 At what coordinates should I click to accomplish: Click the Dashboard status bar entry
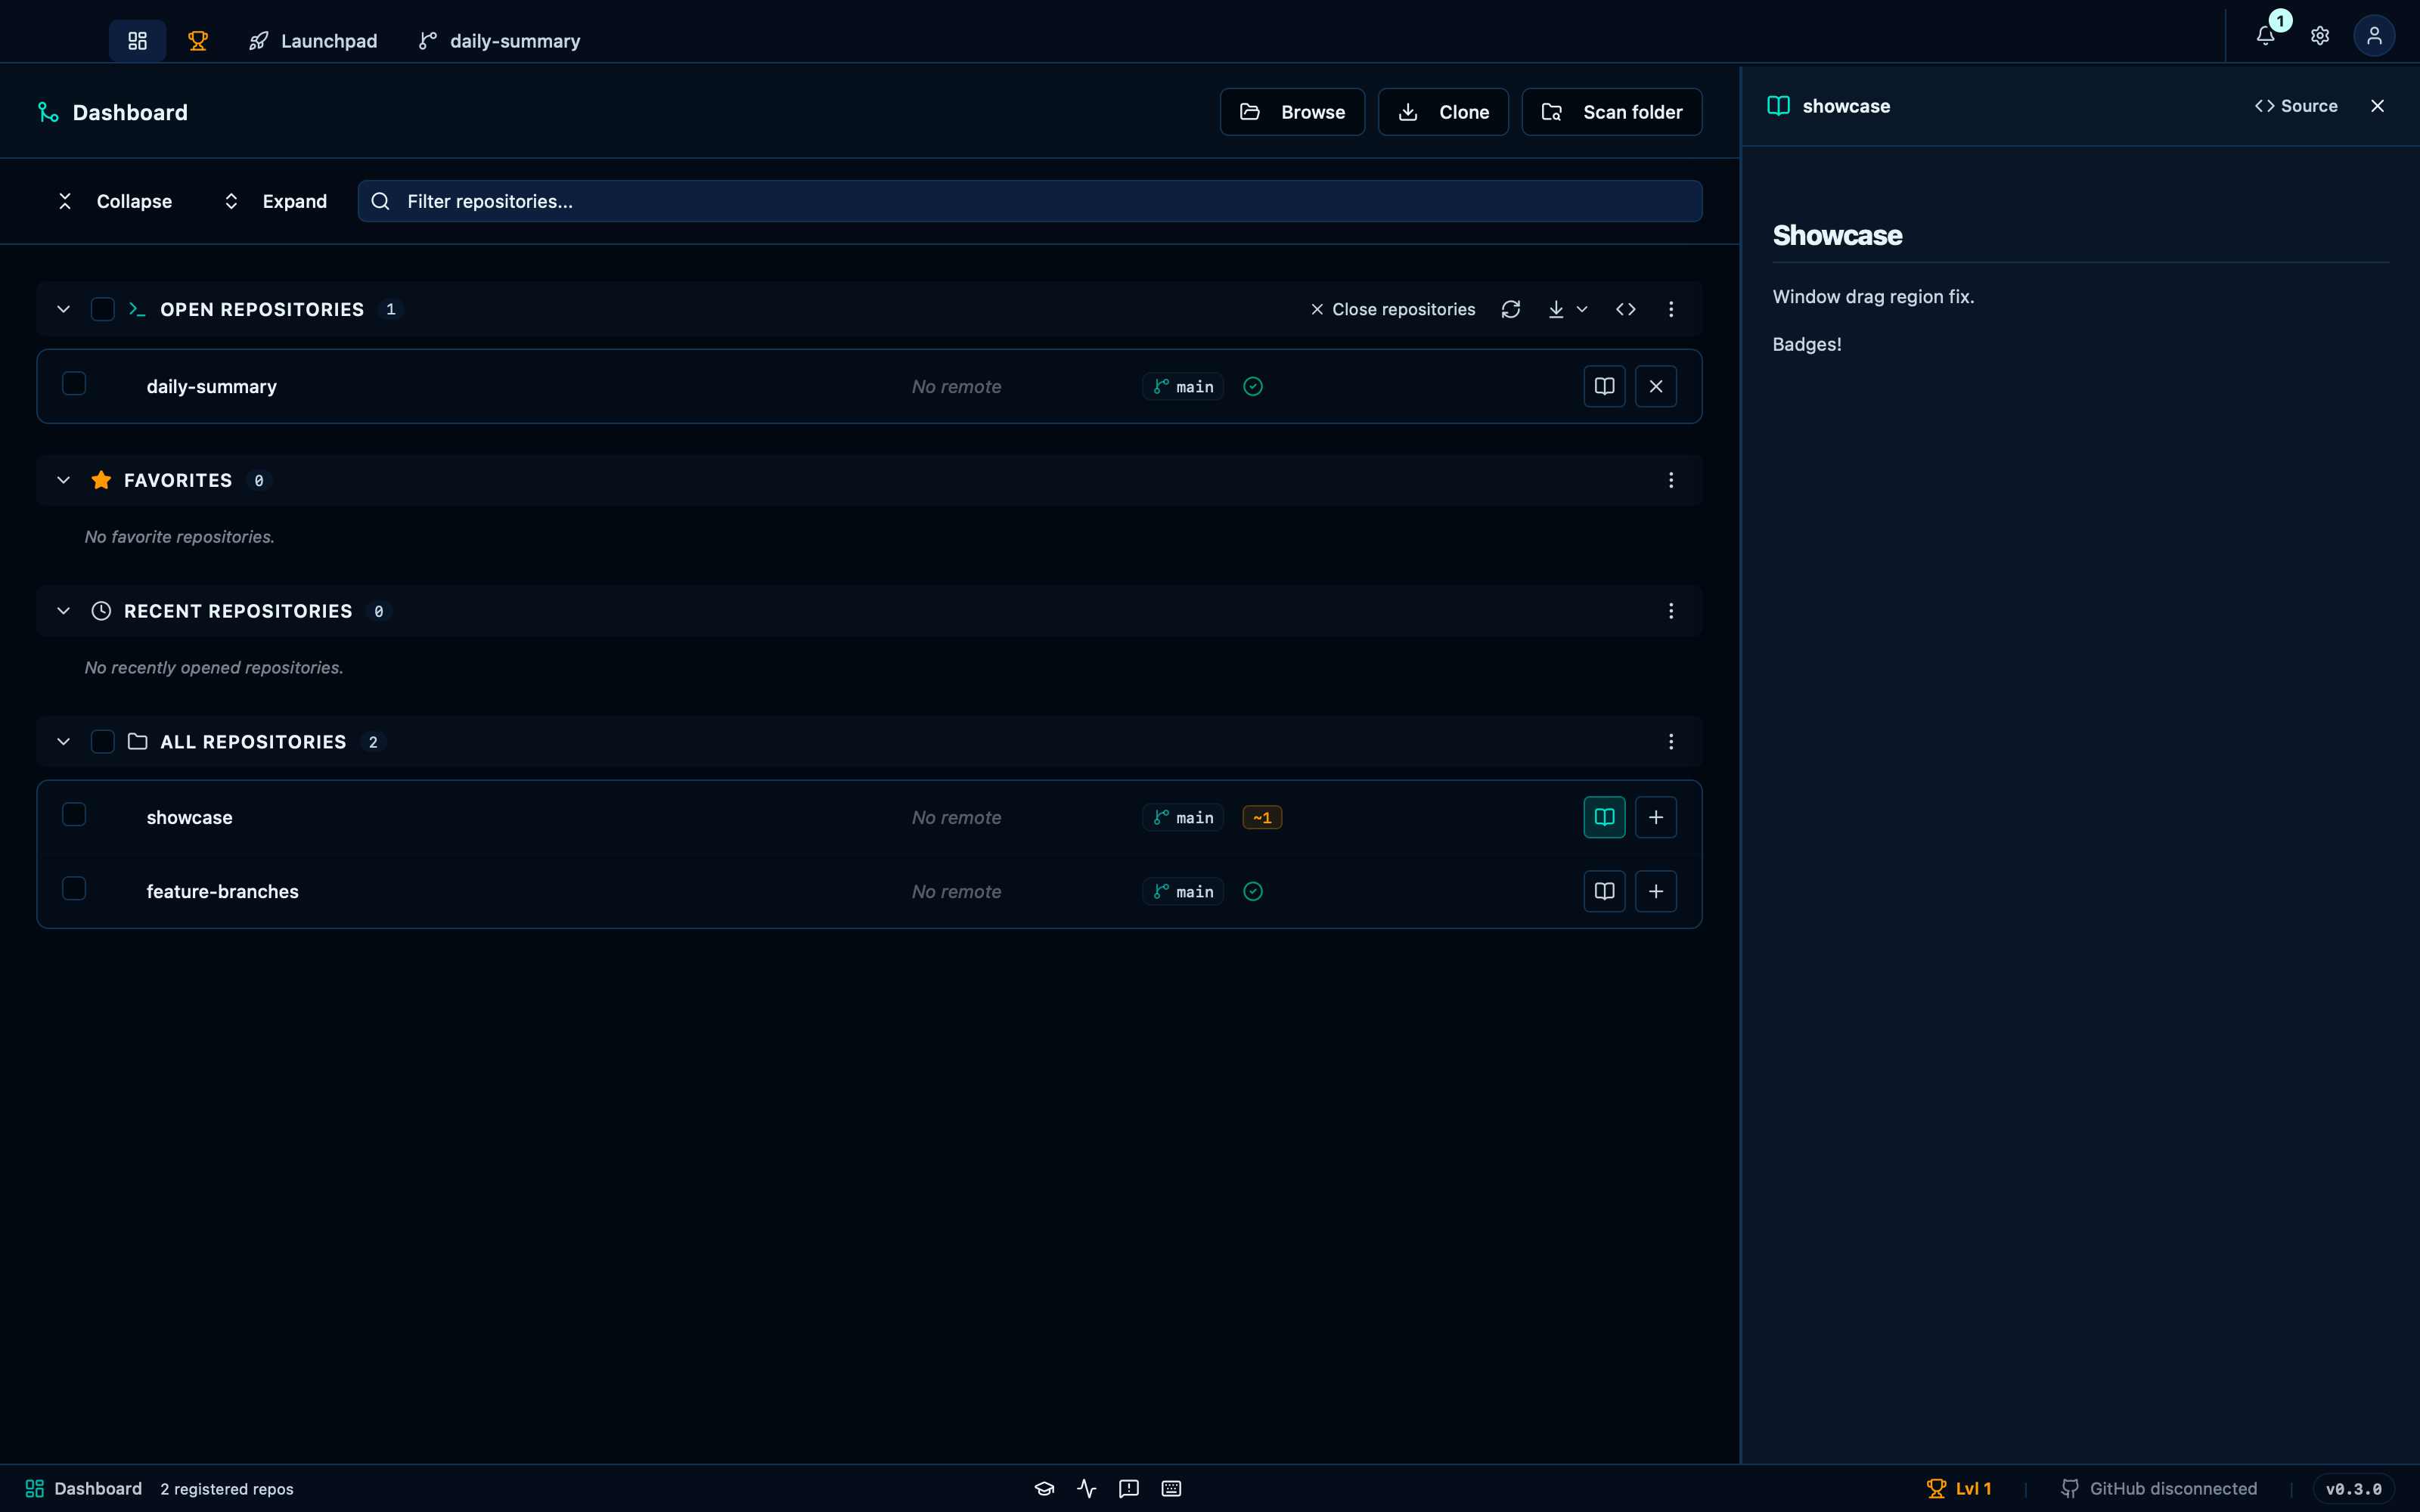(84, 1489)
